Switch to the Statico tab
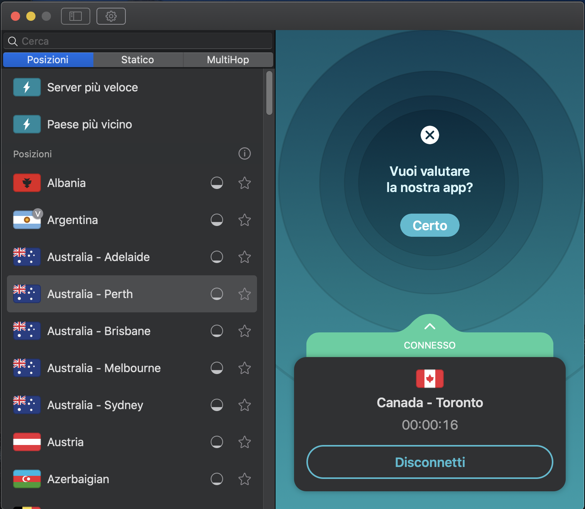 tap(137, 59)
